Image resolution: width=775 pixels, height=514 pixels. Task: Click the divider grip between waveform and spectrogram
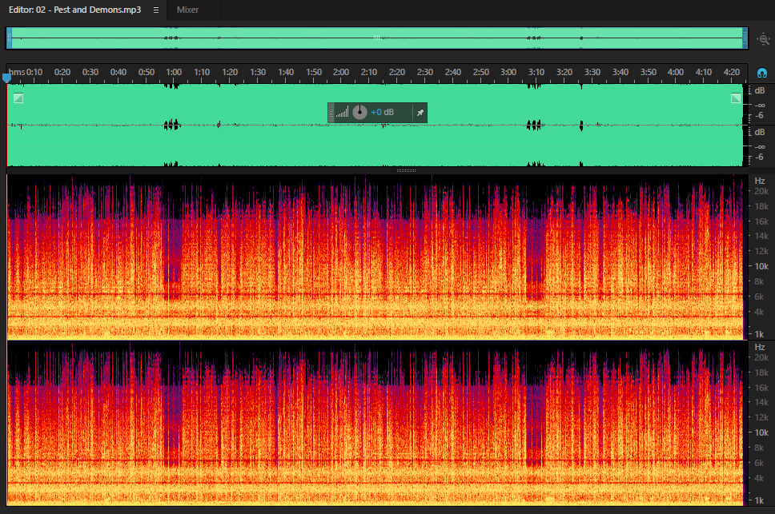tap(406, 171)
